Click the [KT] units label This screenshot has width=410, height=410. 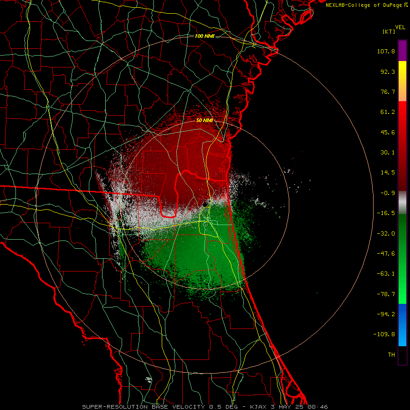(x=389, y=31)
